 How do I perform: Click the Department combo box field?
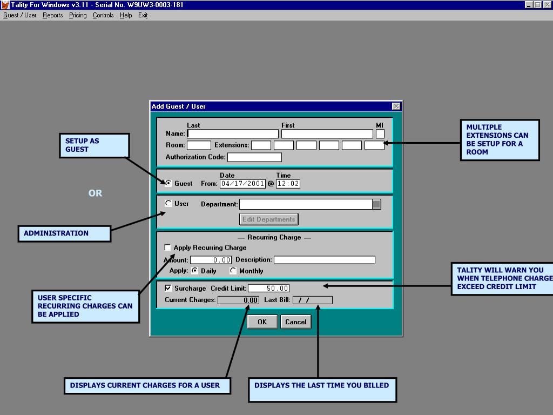pos(306,204)
